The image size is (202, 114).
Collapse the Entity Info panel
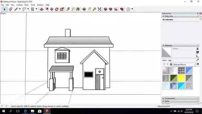[163, 16]
